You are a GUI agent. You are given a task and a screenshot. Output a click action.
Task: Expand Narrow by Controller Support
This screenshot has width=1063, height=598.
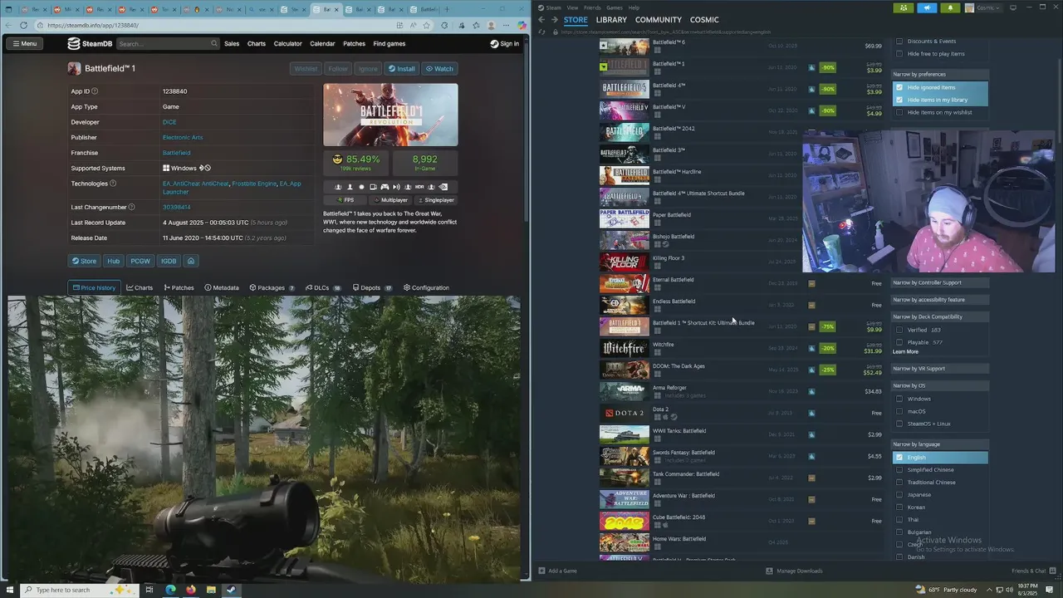[x=939, y=282]
